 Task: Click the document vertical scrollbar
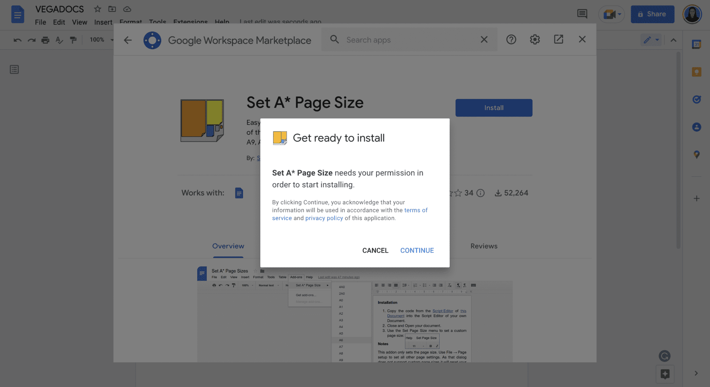(x=678, y=150)
